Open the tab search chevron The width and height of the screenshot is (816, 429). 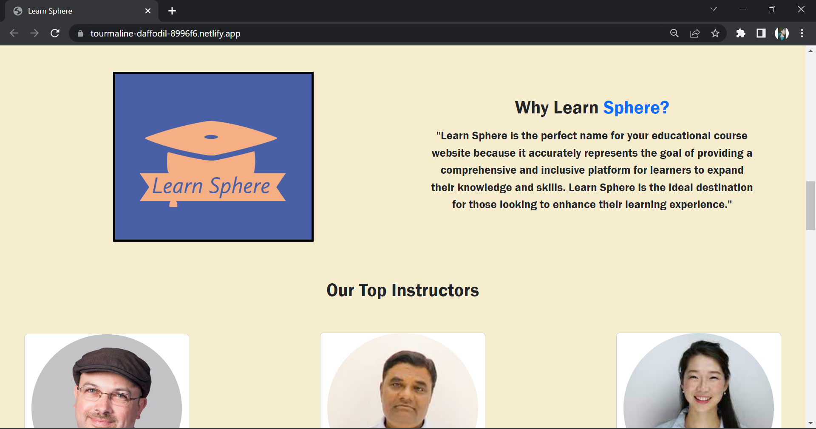714,9
